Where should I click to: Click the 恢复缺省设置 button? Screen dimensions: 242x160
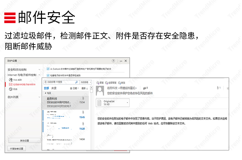tap(17, 149)
